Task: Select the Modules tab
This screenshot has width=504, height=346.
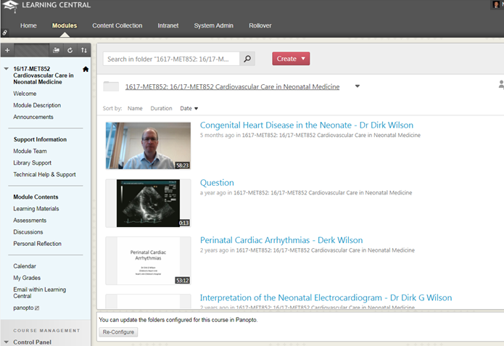Action: pos(65,25)
